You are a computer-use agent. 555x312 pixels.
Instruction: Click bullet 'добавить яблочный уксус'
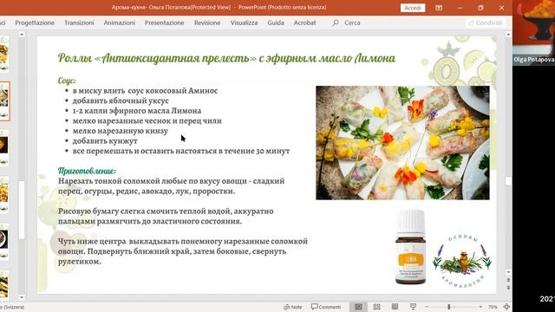pos(121,101)
